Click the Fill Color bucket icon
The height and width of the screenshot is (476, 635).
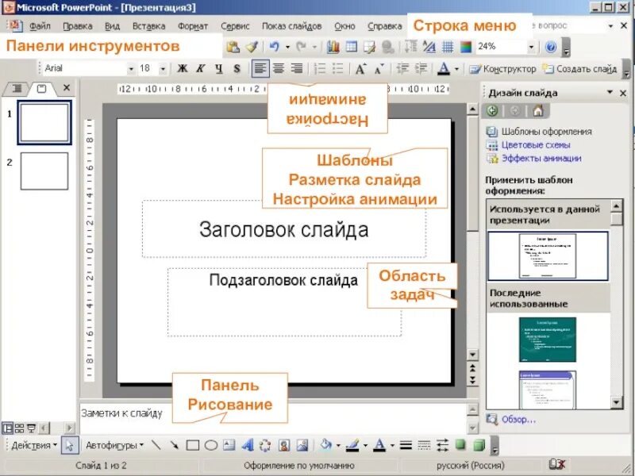coord(325,445)
